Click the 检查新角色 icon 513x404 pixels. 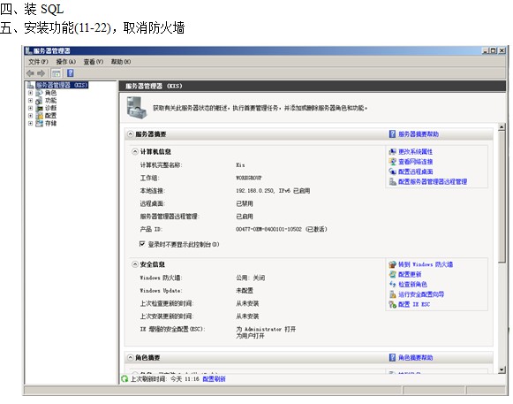[x=393, y=284]
